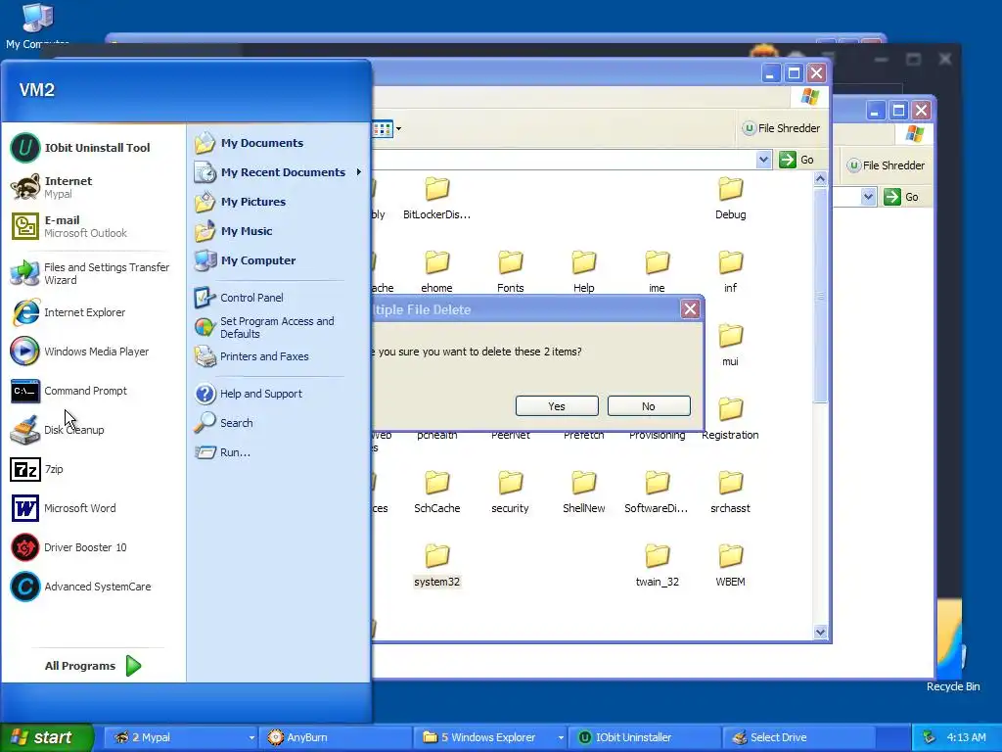This screenshot has height=752, width=1002.
Task: Open the Views dropdown in Explorer toolbar
Action: [x=399, y=128]
